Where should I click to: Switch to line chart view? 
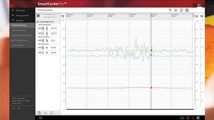pos(200,4)
